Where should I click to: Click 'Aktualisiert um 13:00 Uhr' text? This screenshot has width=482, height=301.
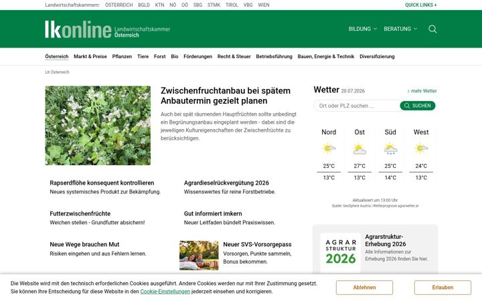click(375, 200)
